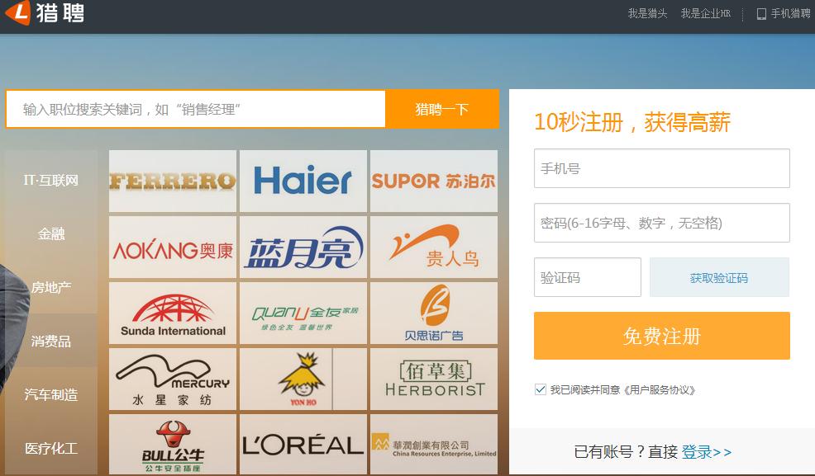Select the SUPOR 苏泊尔 company logo
815x476 pixels.
433,181
